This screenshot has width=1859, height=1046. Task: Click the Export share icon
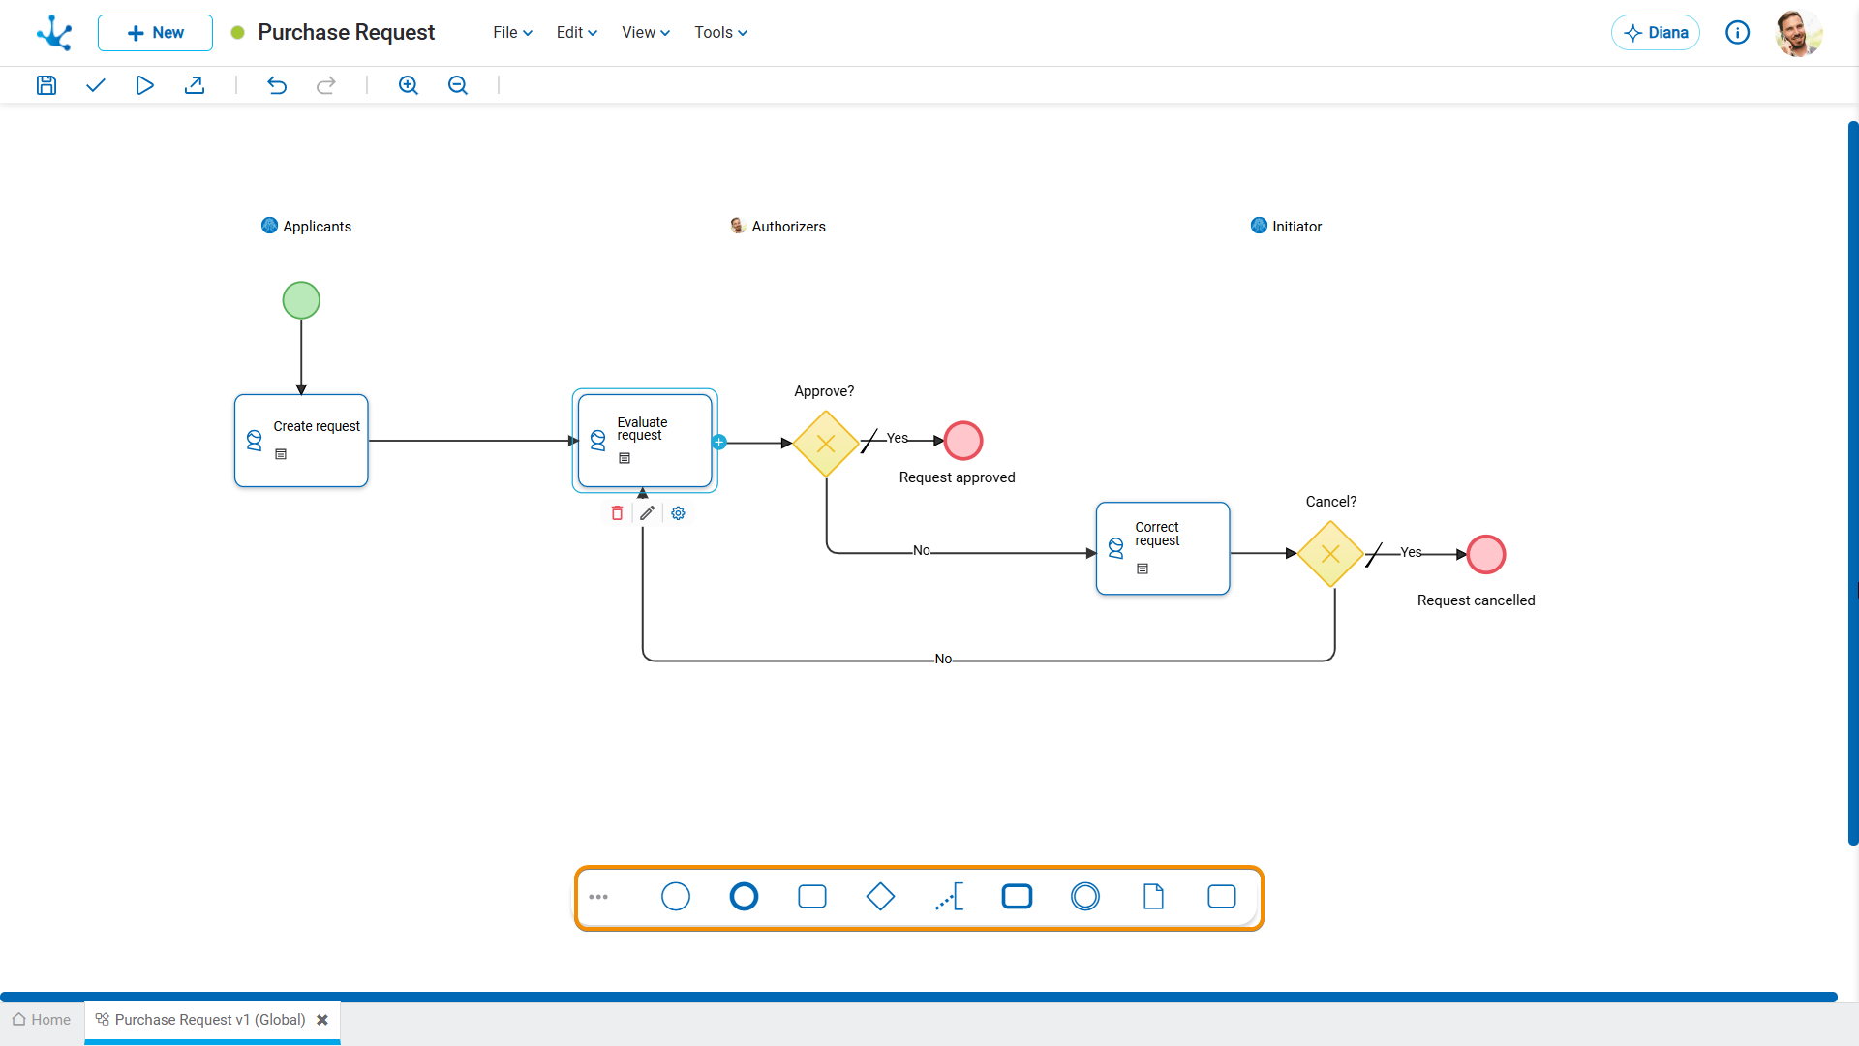click(195, 85)
